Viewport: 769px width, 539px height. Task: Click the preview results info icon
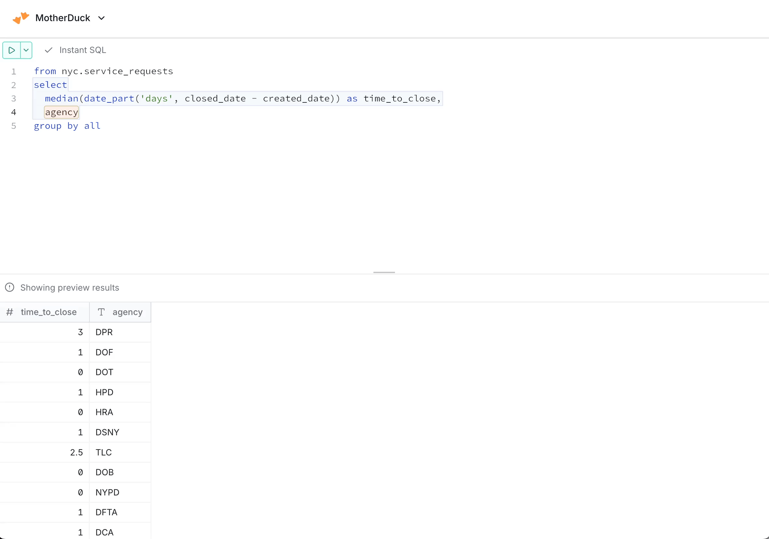coord(10,288)
